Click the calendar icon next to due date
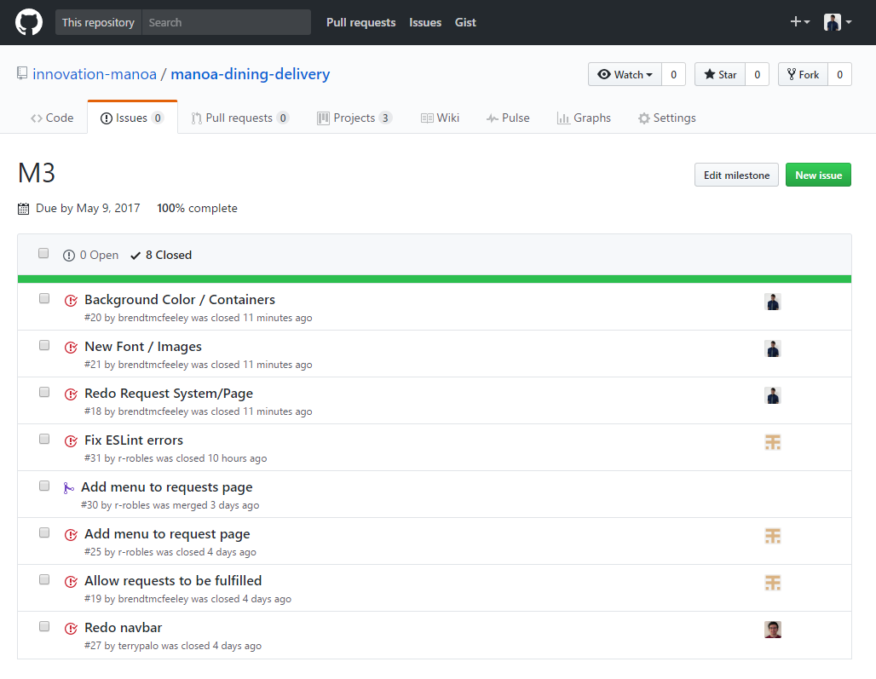The height and width of the screenshot is (679, 876). click(x=24, y=209)
